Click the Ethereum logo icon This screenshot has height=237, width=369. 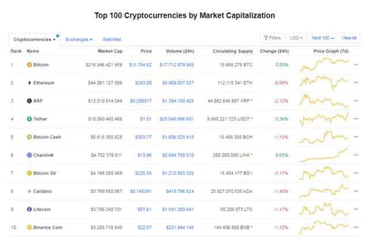tap(29, 83)
